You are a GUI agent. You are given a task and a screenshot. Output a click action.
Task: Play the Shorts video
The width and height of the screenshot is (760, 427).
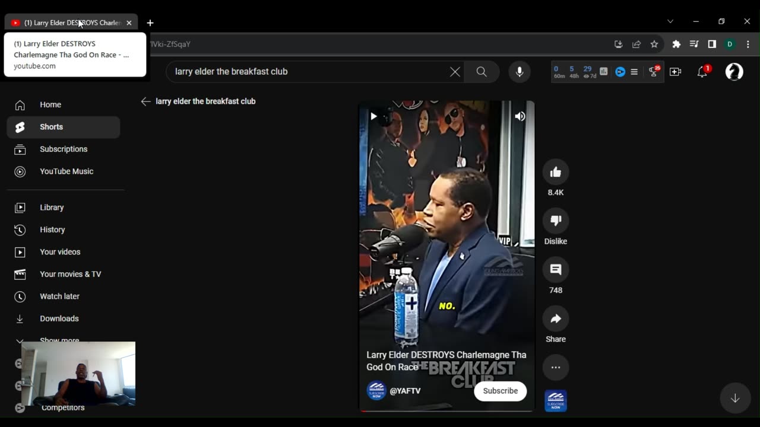coord(373,116)
